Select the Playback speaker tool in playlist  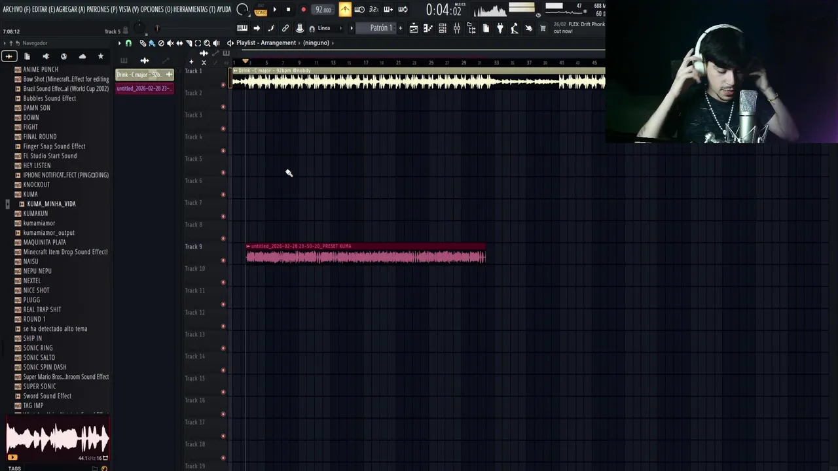pos(216,43)
